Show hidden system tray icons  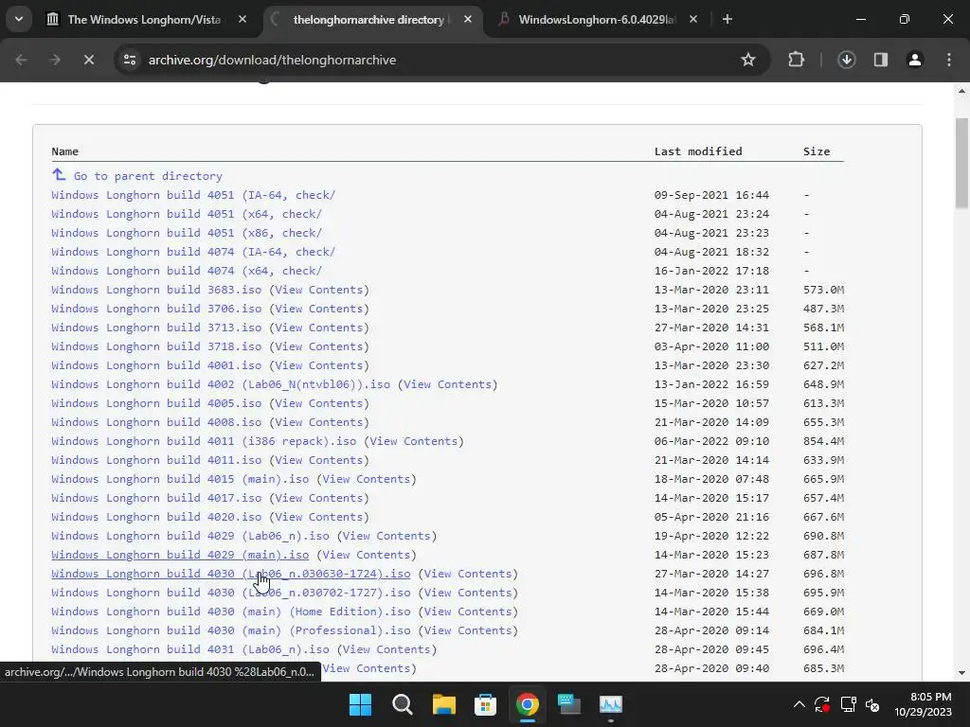coord(799,704)
